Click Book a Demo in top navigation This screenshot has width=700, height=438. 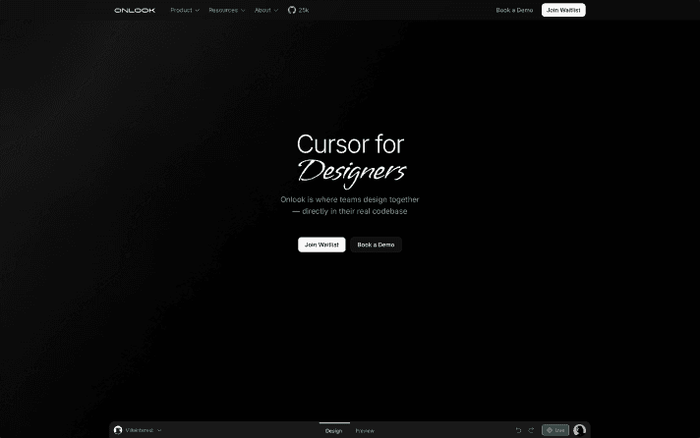point(514,10)
